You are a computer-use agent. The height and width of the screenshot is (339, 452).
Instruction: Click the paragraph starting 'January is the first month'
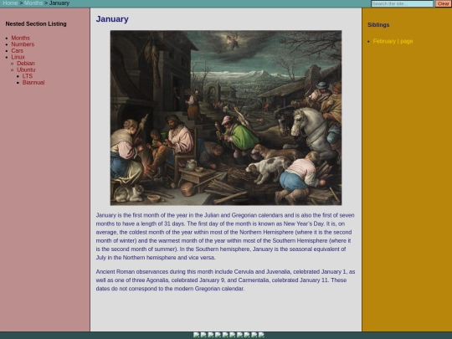(x=225, y=236)
